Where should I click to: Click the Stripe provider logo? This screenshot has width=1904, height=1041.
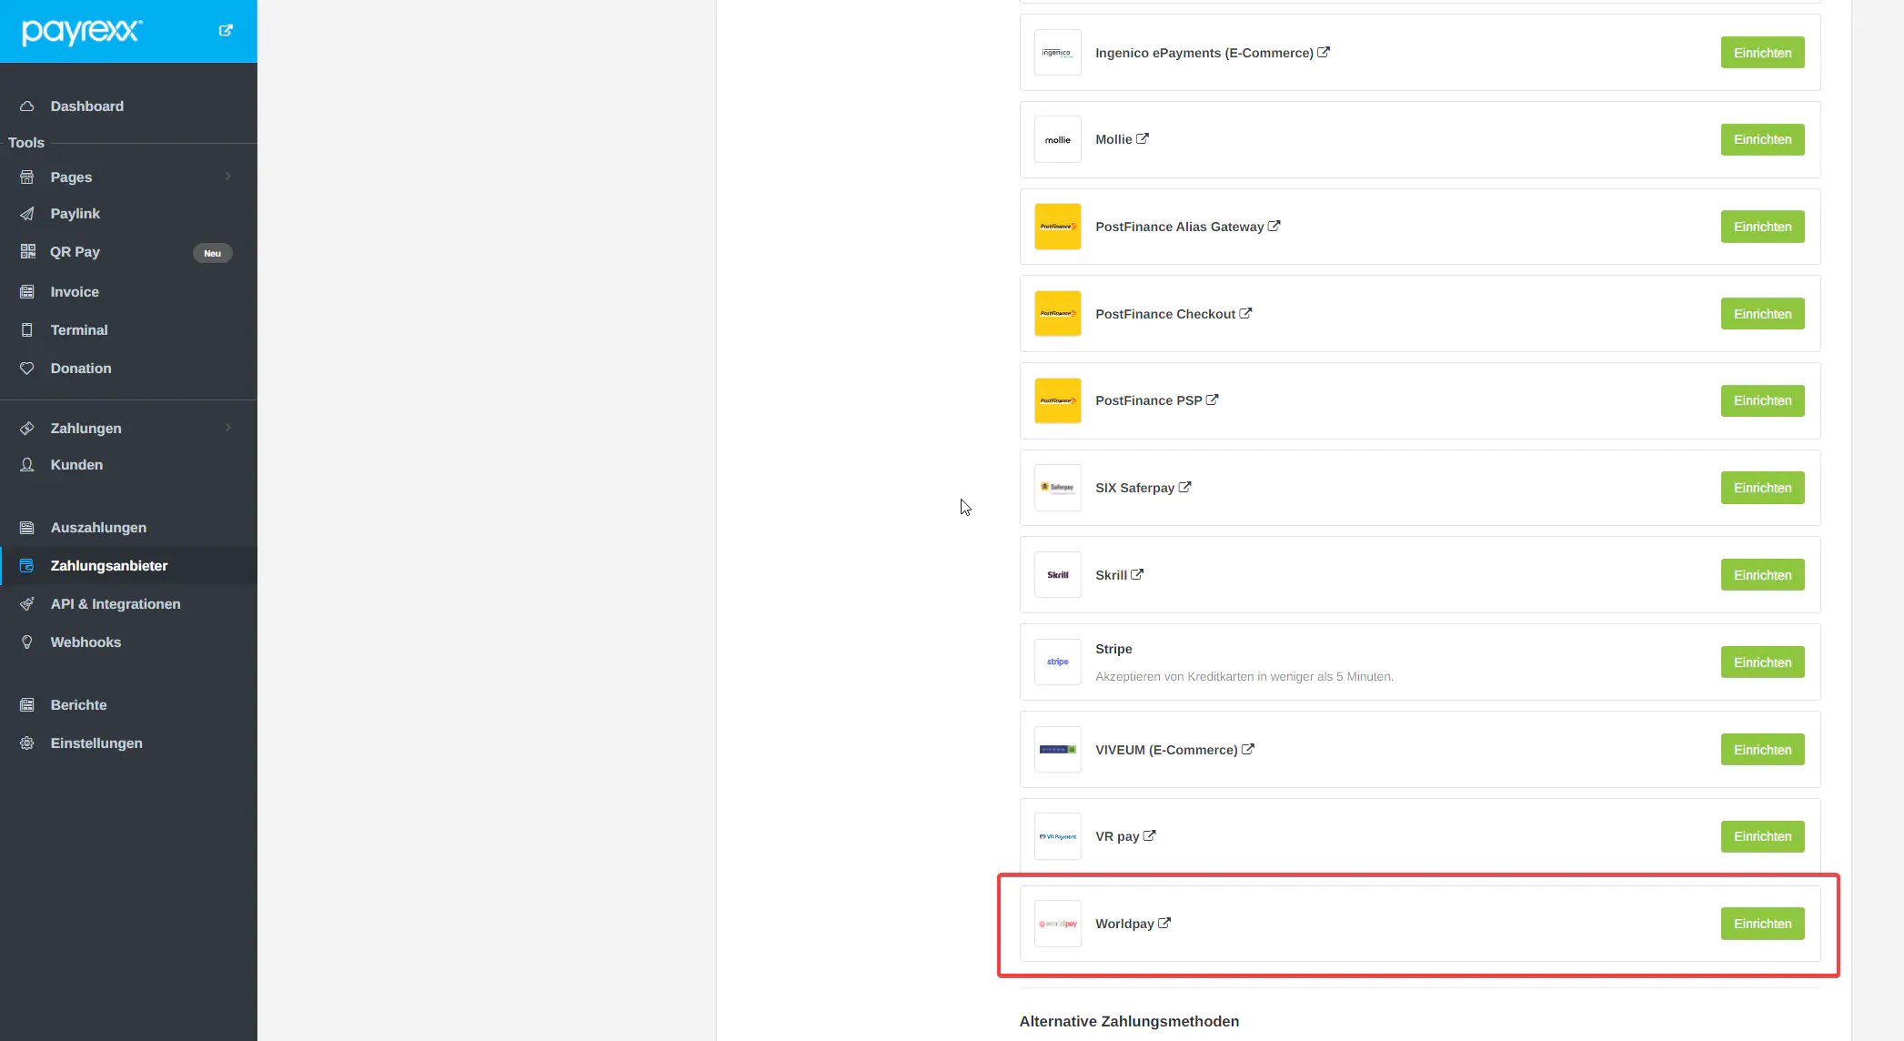pyautogui.click(x=1057, y=662)
